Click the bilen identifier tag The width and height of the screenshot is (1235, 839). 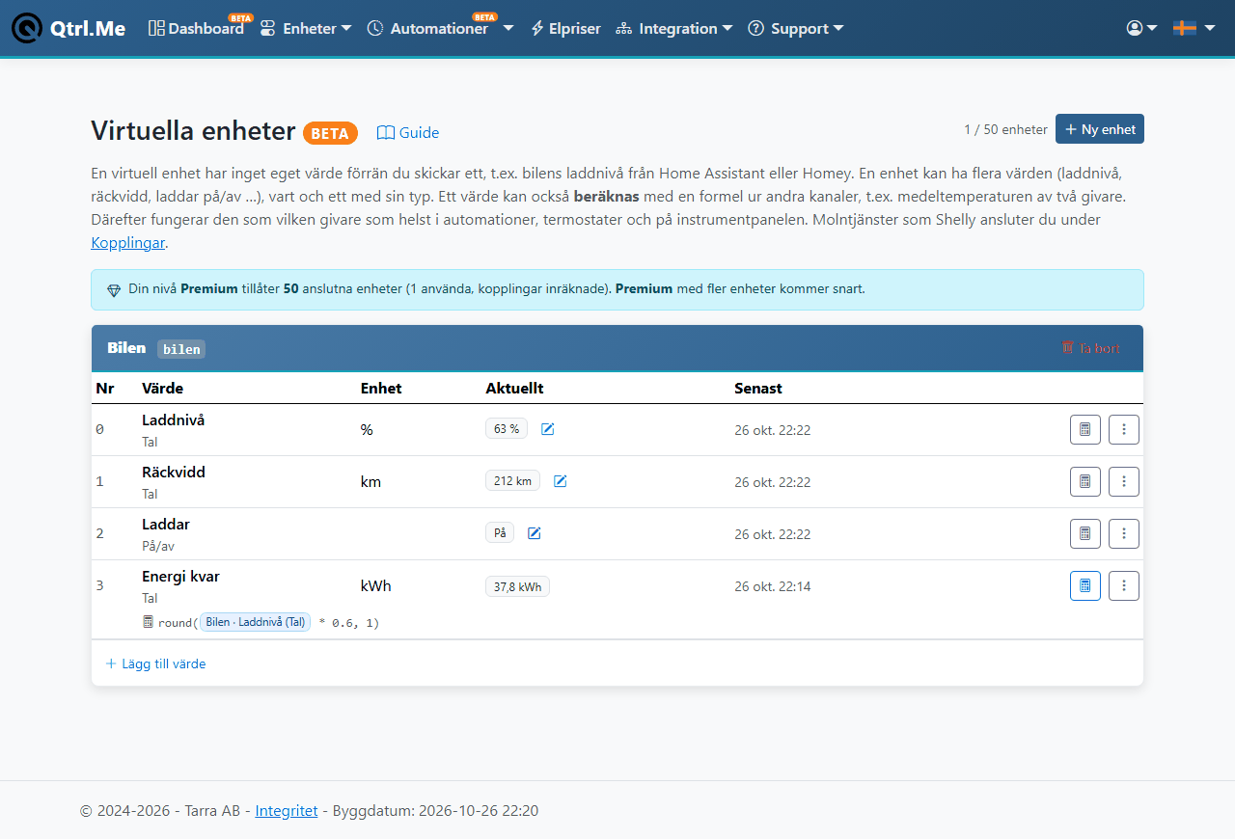(181, 349)
